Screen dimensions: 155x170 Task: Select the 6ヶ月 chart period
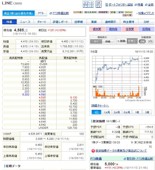click(x=127, y=112)
